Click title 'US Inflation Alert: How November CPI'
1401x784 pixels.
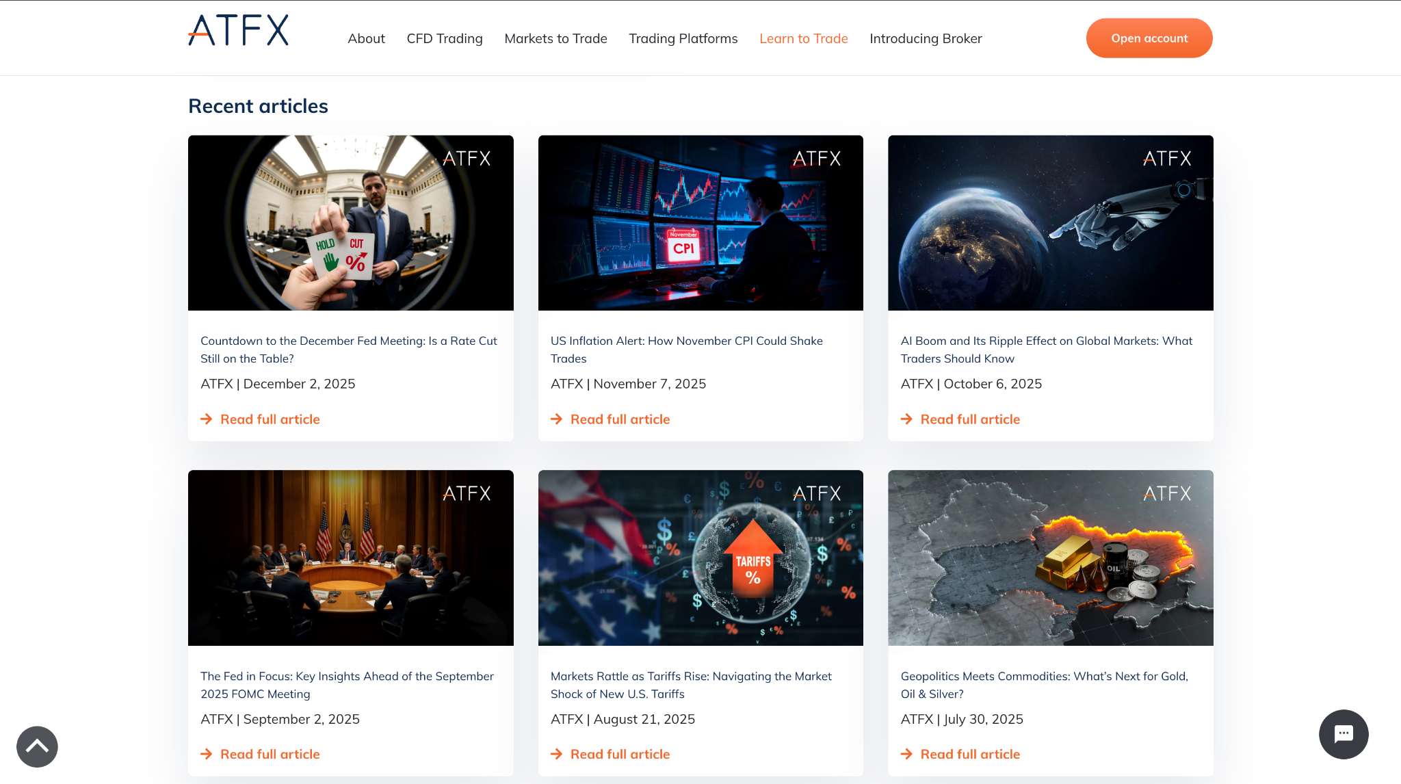pos(687,350)
